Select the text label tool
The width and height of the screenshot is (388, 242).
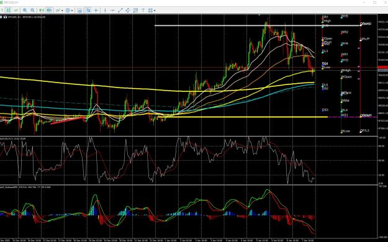[x=143, y=11]
